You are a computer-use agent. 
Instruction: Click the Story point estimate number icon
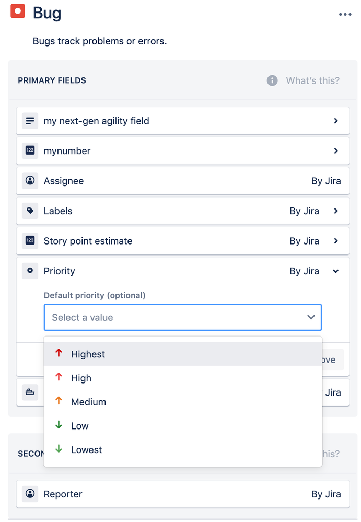[x=30, y=241]
